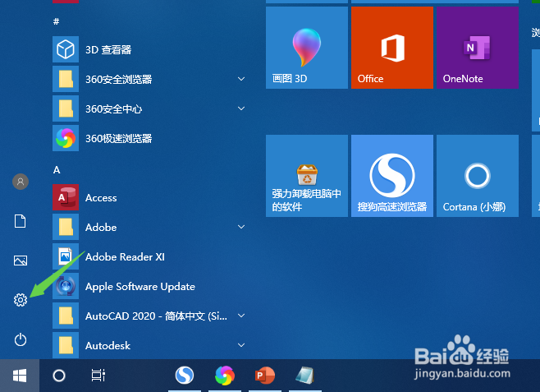Screen dimensions: 540x392
Task: Open the Pictures sidebar icon
Action: pos(21,261)
